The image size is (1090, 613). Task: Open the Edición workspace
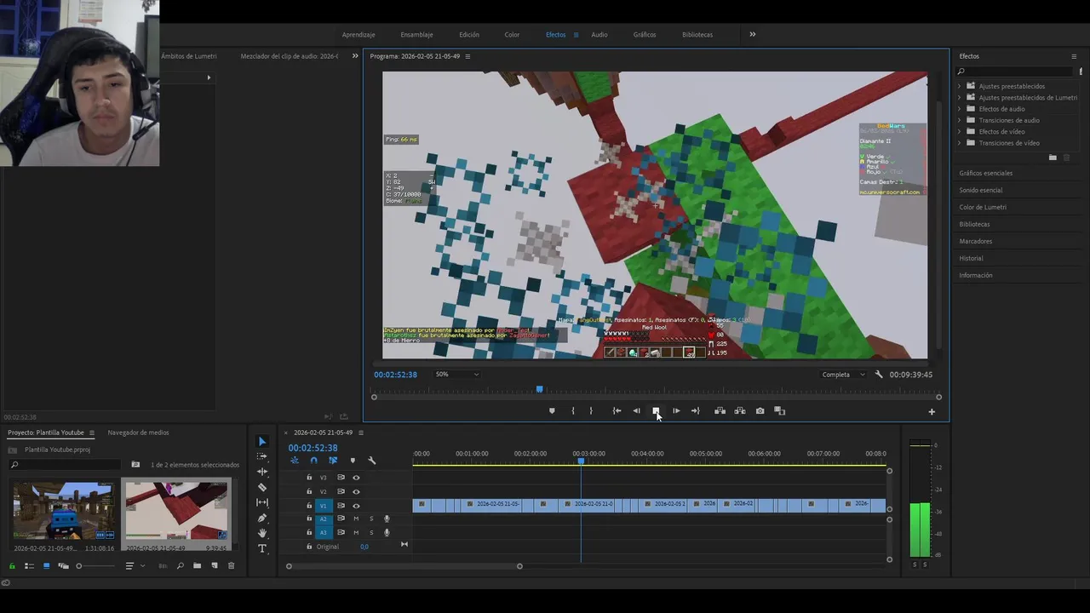pos(469,35)
